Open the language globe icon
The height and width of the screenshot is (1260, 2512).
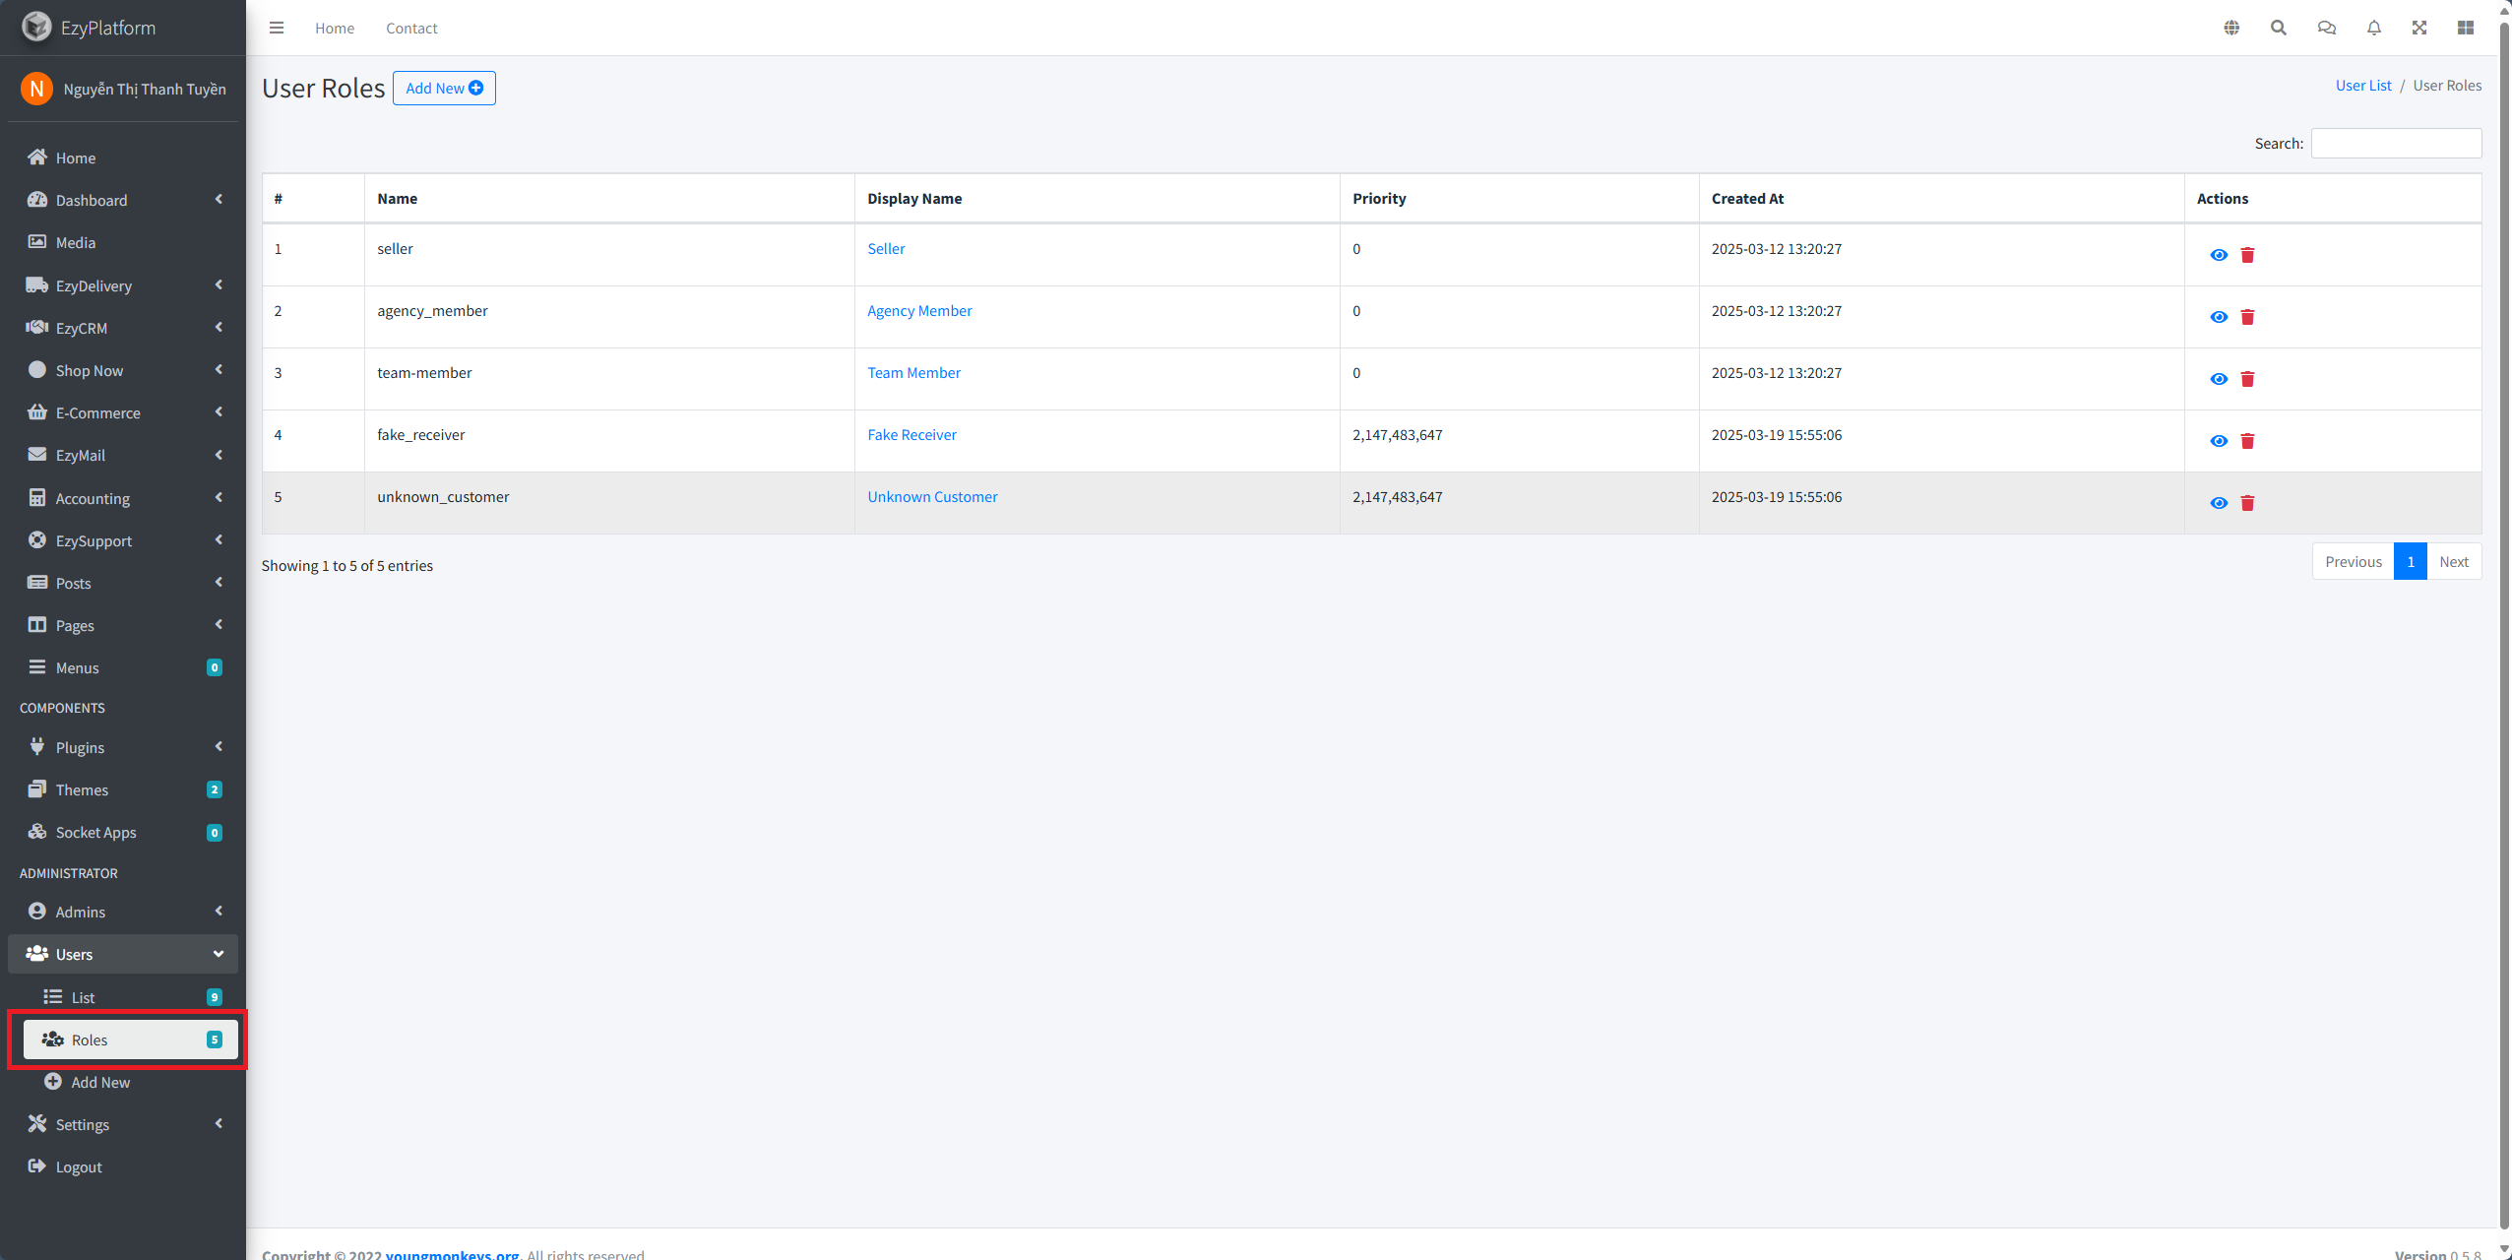tap(2231, 28)
